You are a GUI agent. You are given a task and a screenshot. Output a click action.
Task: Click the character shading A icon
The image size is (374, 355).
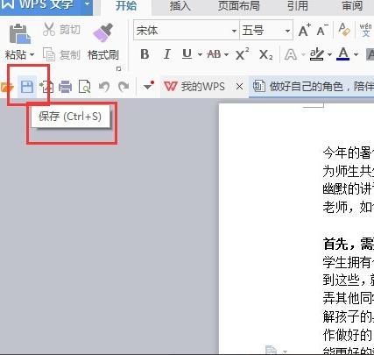click(x=370, y=54)
